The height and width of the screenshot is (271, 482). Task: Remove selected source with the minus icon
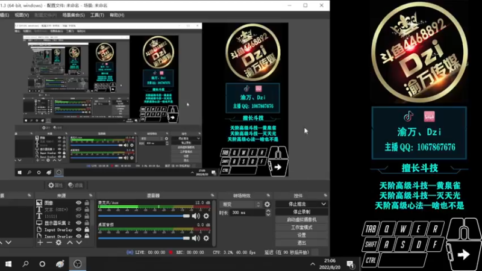click(49, 243)
